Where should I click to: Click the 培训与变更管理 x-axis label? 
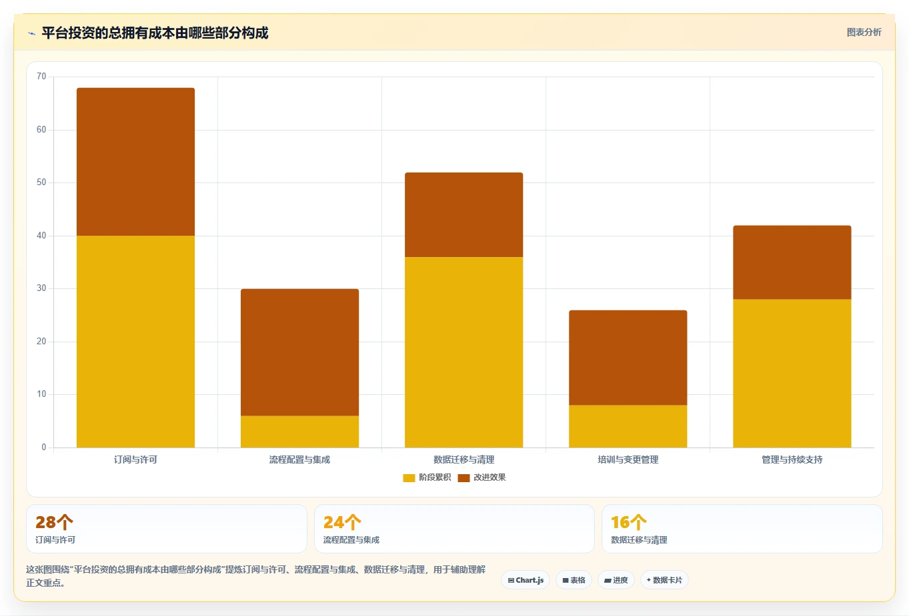pyautogui.click(x=628, y=460)
